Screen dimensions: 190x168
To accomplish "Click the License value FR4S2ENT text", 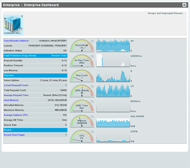I will tap(47, 45).
